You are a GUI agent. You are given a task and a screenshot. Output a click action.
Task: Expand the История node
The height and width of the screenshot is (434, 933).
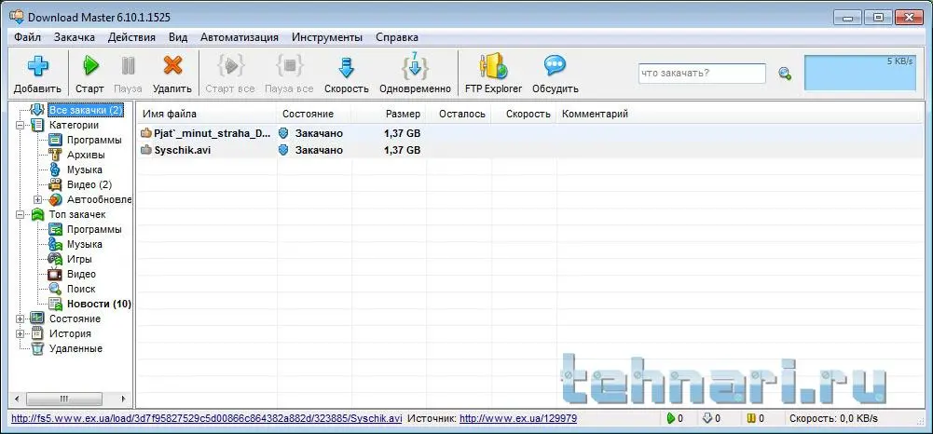click(x=20, y=332)
